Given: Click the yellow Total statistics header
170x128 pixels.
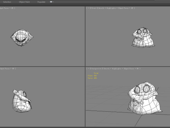Looking at the screenshot, I should [x=96, y=73].
